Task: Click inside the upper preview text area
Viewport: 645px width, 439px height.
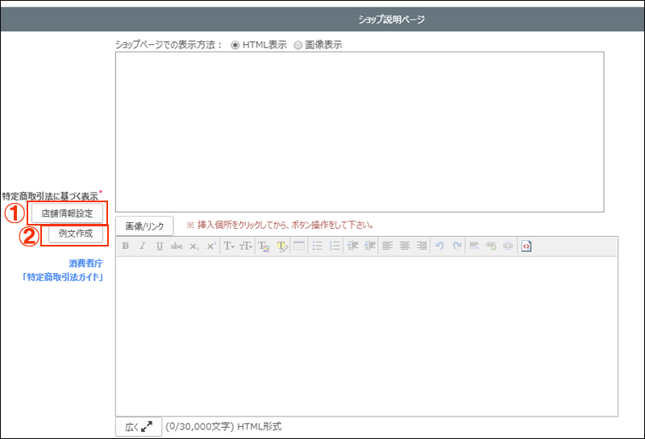Action: 360,132
